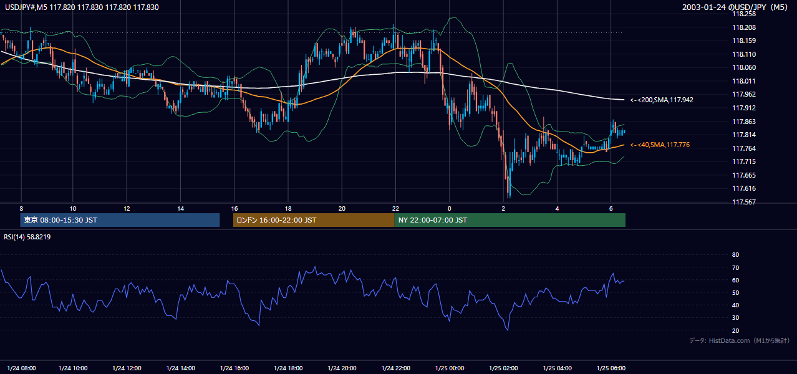Image resolution: width=797 pixels, height=374 pixels.
Task: Click hour tick 18 under price chart
Action: (287, 208)
